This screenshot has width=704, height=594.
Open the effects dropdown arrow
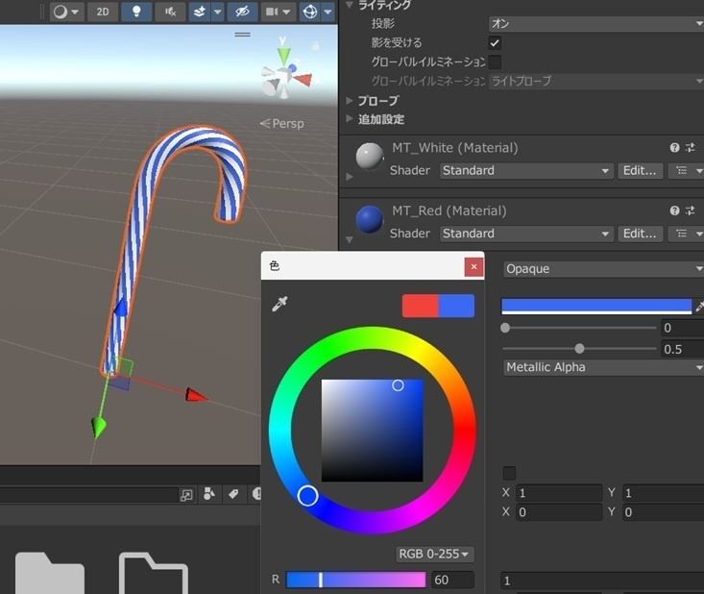click(218, 12)
